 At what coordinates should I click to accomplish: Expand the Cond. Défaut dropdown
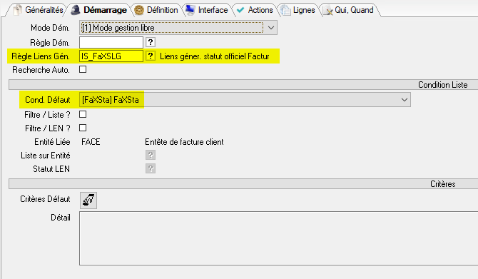click(x=405, y=100)
